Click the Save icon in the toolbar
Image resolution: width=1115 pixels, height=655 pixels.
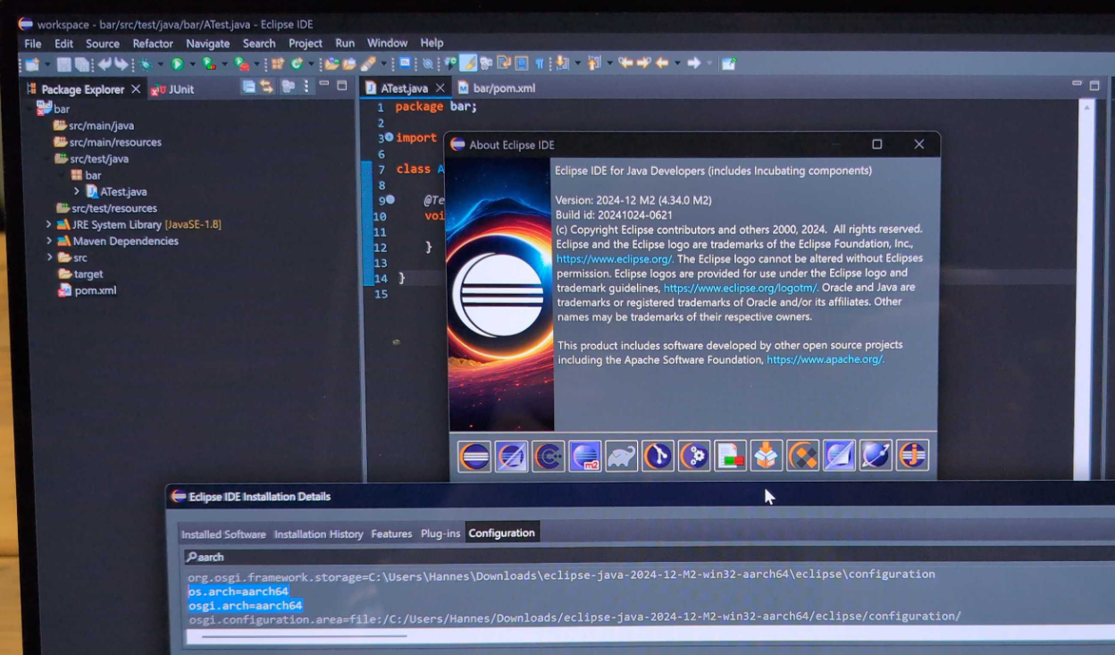pyautogui.click(x=63, y=63)
